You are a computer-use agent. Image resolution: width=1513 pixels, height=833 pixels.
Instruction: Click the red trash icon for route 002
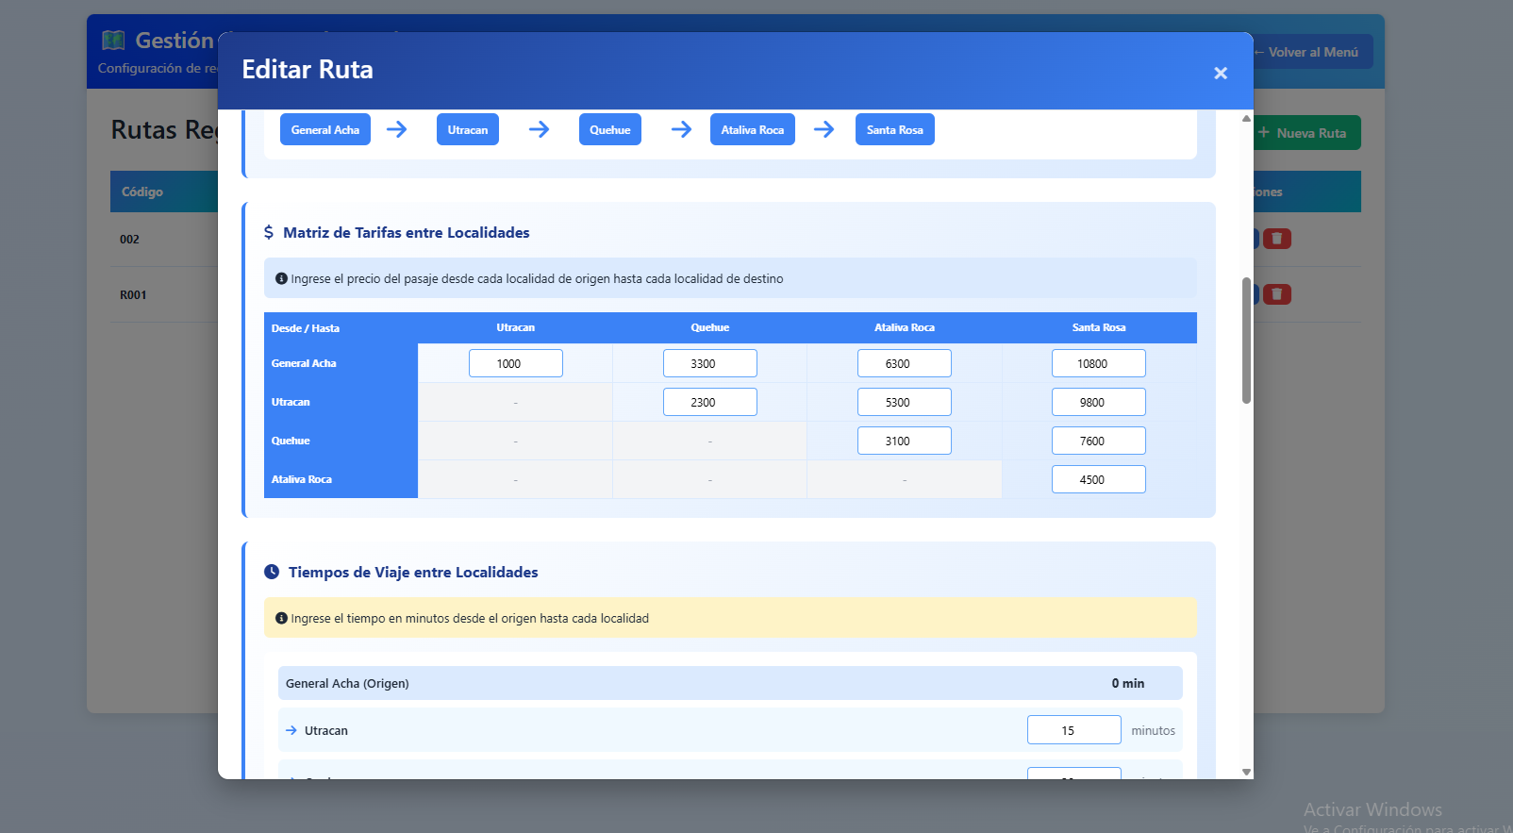[x=1276, y=239]
